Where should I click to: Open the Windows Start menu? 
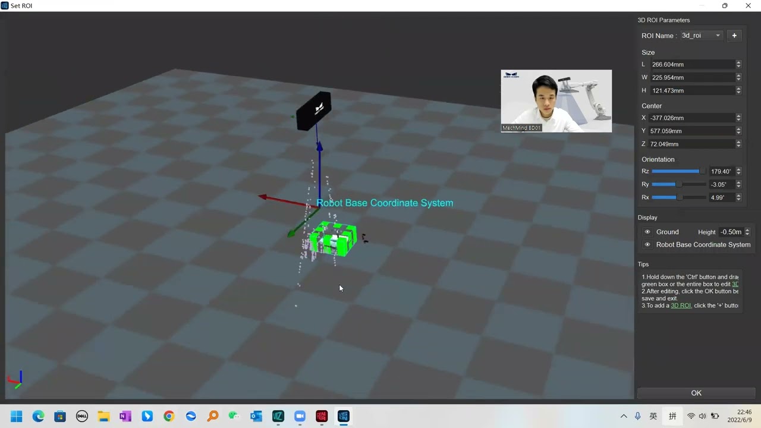tap(16, 416)
